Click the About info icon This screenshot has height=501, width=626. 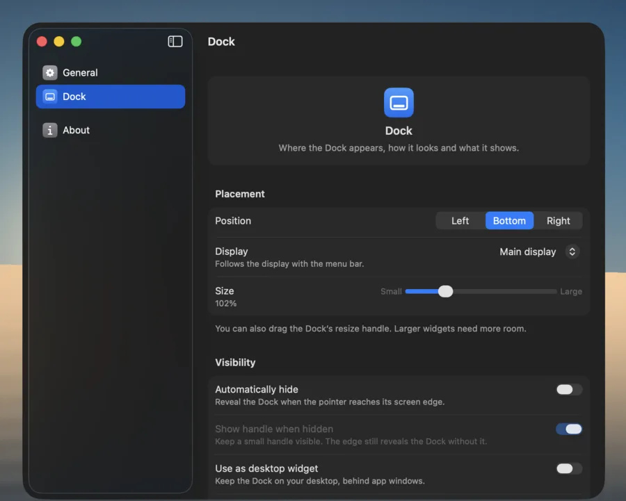(x=50, y=130)
